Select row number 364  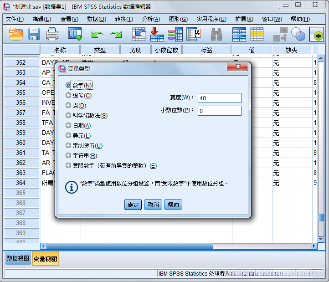[x=21, y=183]
